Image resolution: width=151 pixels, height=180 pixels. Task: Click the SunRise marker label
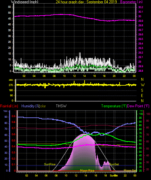(50, 164)
